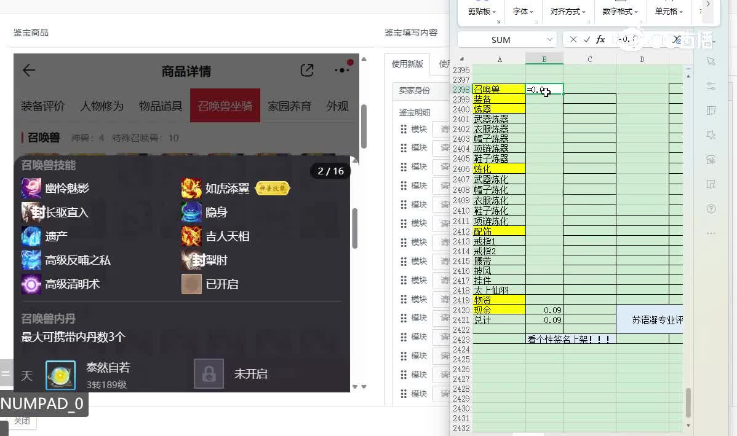
Task: Select the 长驱直入 skill icon
Action: coord(31,212)
